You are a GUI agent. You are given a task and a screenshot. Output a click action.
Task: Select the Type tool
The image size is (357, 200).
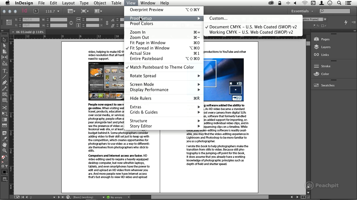(x=4, y=71)
